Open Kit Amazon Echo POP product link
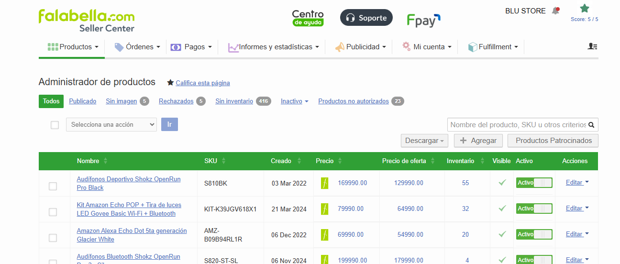Screen dimensions: 620x264 pyautogui.click(x=129, y=209)
